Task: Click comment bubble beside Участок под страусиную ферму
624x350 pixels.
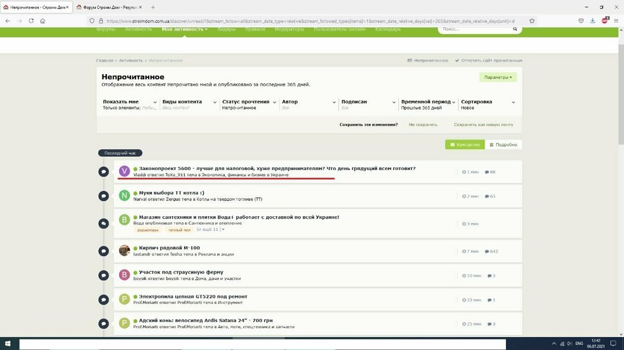Action: pyautogui.click(x=104, y=275)
